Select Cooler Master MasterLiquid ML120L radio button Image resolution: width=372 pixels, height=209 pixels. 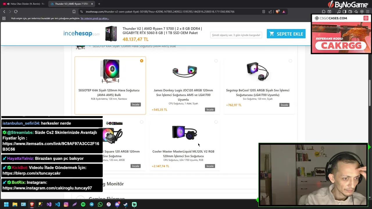pyautogui.click(x=216, y=122)
